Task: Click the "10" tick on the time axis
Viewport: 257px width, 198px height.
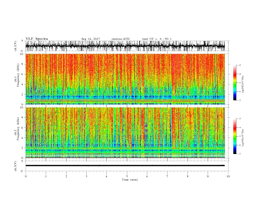Action: (228, 176)
